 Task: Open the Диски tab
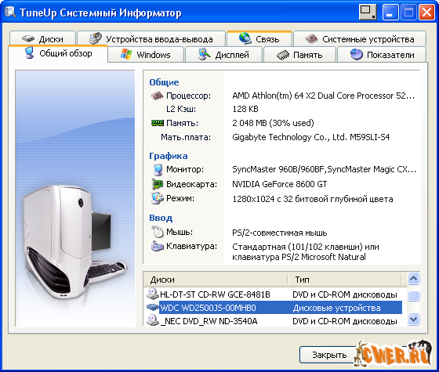pyautogui.click(x=42, y=38)
